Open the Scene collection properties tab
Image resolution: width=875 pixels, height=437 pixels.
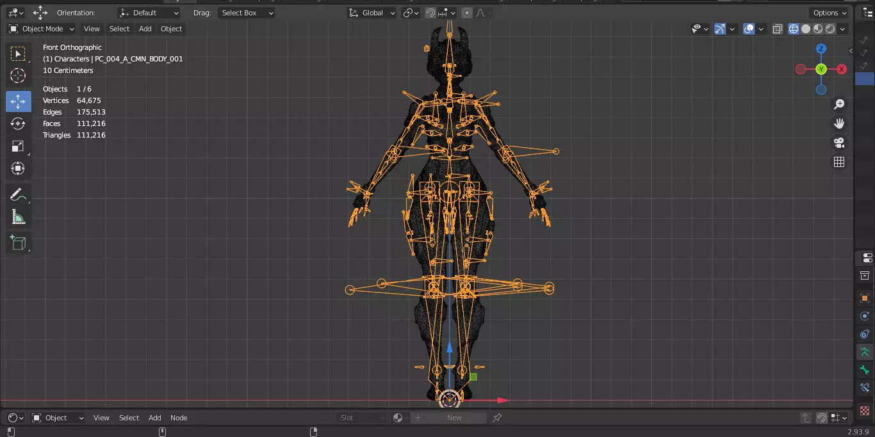point(865,276)
